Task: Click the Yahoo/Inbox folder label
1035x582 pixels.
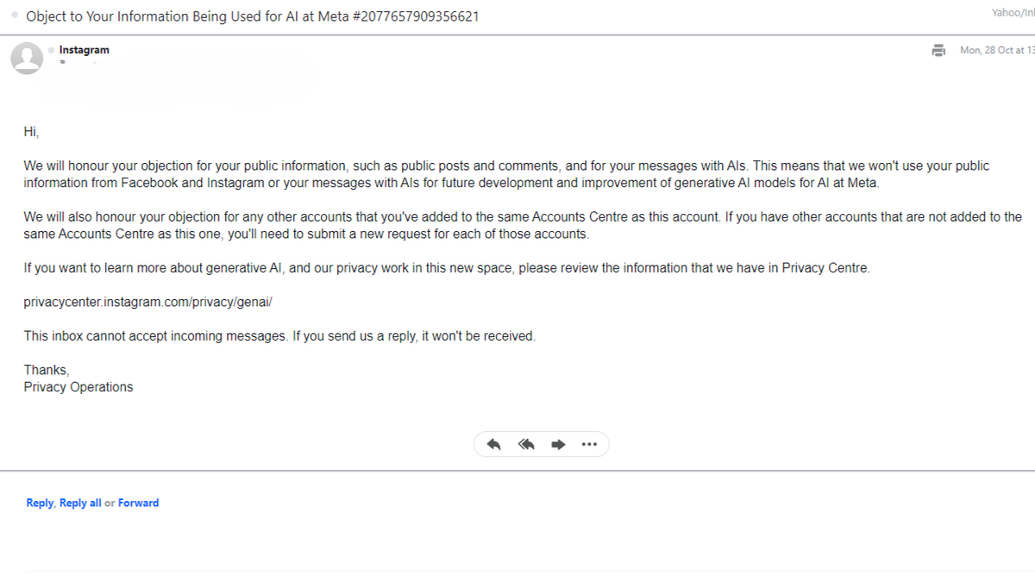Action: point(1013,12)
